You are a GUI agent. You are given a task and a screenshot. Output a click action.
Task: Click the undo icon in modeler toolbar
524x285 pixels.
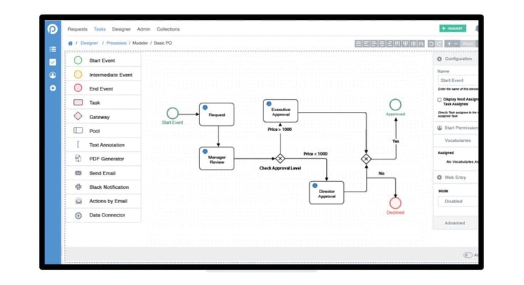click(431, 43)
